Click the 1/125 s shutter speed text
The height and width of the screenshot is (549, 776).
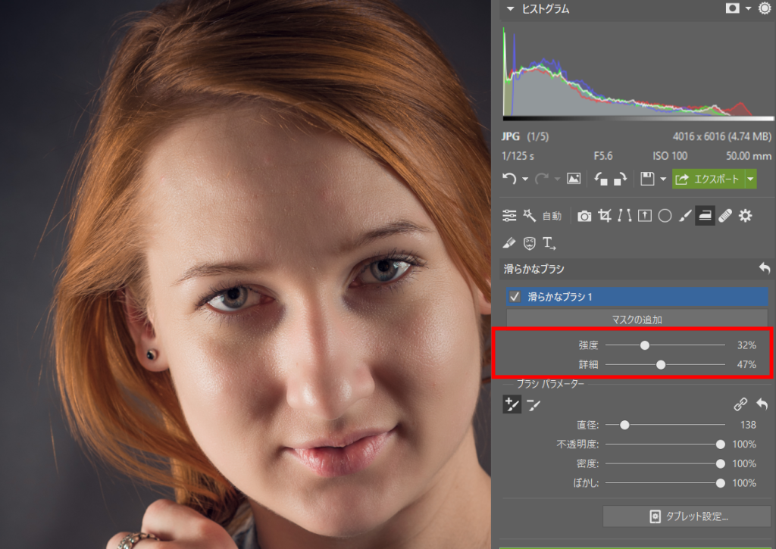click(518, 156)
